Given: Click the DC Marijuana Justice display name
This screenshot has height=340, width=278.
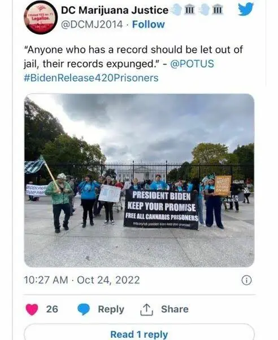Looking at the screenshot, I should (x=115, y=10).
